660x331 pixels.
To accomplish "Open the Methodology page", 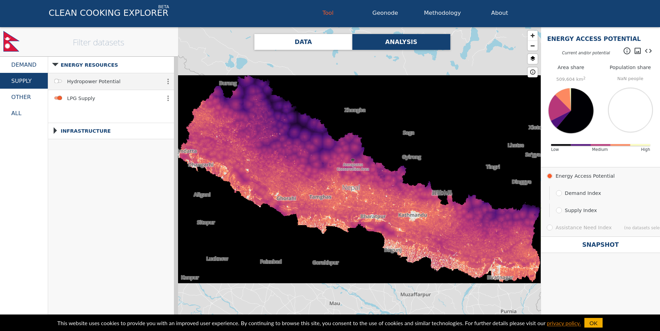I will pos(442,13).
